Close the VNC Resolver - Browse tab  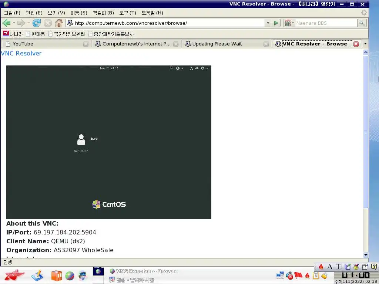(356, 44)
